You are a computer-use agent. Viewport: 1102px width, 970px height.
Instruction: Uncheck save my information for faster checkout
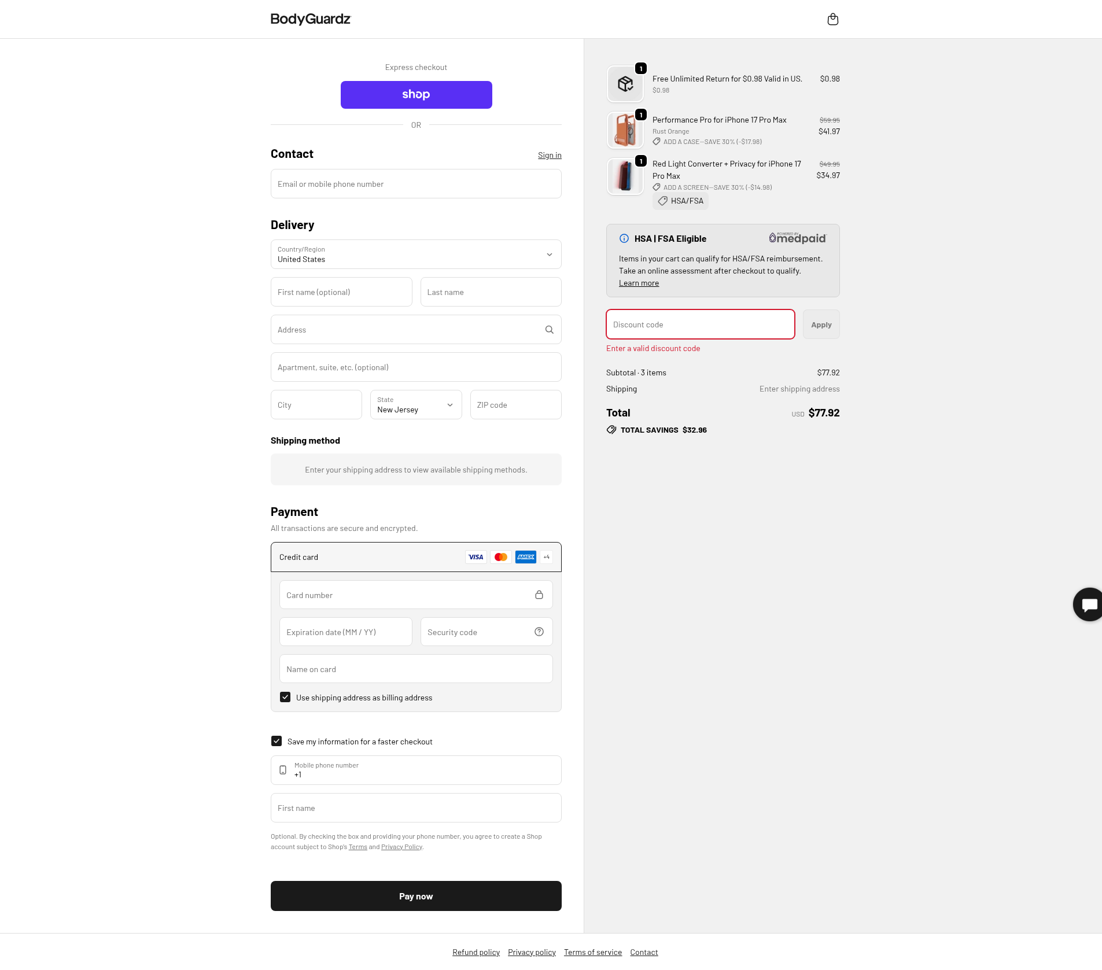coord(277,741)
